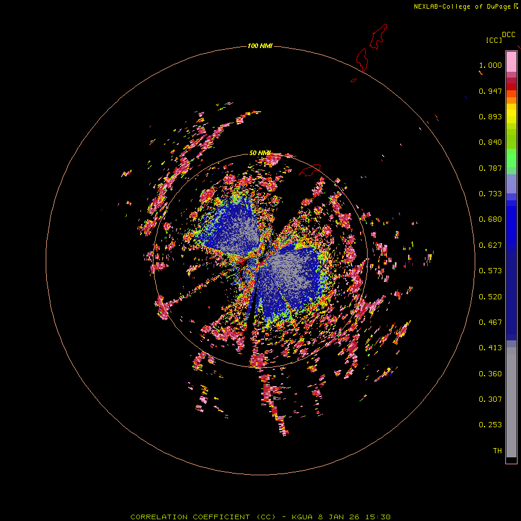The image size is (521, 521).
Task: Click the 0.520 scale value
Action: (x=490, y=297)
